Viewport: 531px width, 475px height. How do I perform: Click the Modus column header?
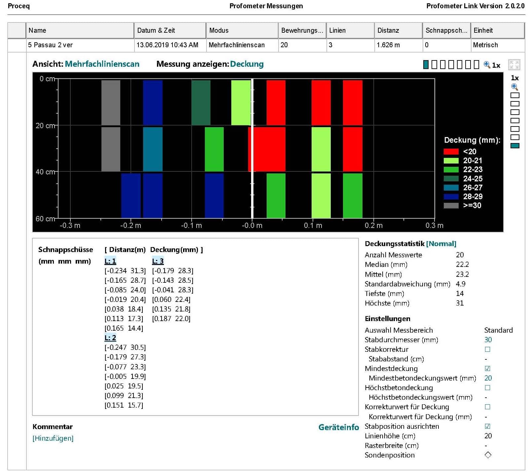coord(242,30)
